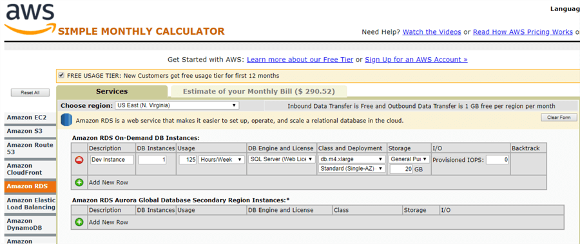This screenshot has width=580, height=244.
Task: Click Add New Row text in On-Demand table
Action: (108, 182)
